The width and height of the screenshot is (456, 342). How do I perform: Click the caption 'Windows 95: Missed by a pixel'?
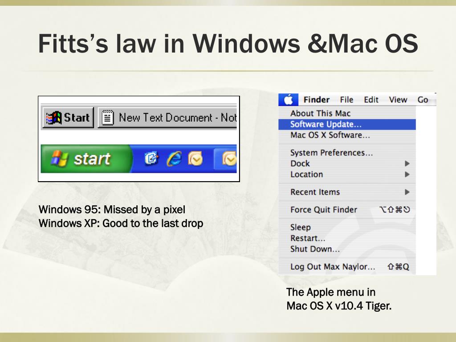[112, 209]
